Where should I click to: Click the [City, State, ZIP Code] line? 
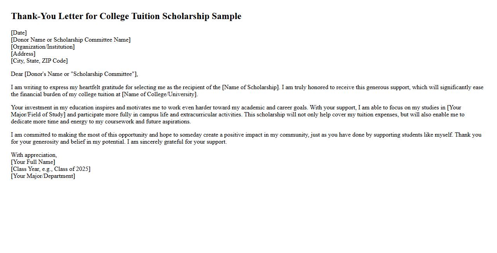coord(39,61)
